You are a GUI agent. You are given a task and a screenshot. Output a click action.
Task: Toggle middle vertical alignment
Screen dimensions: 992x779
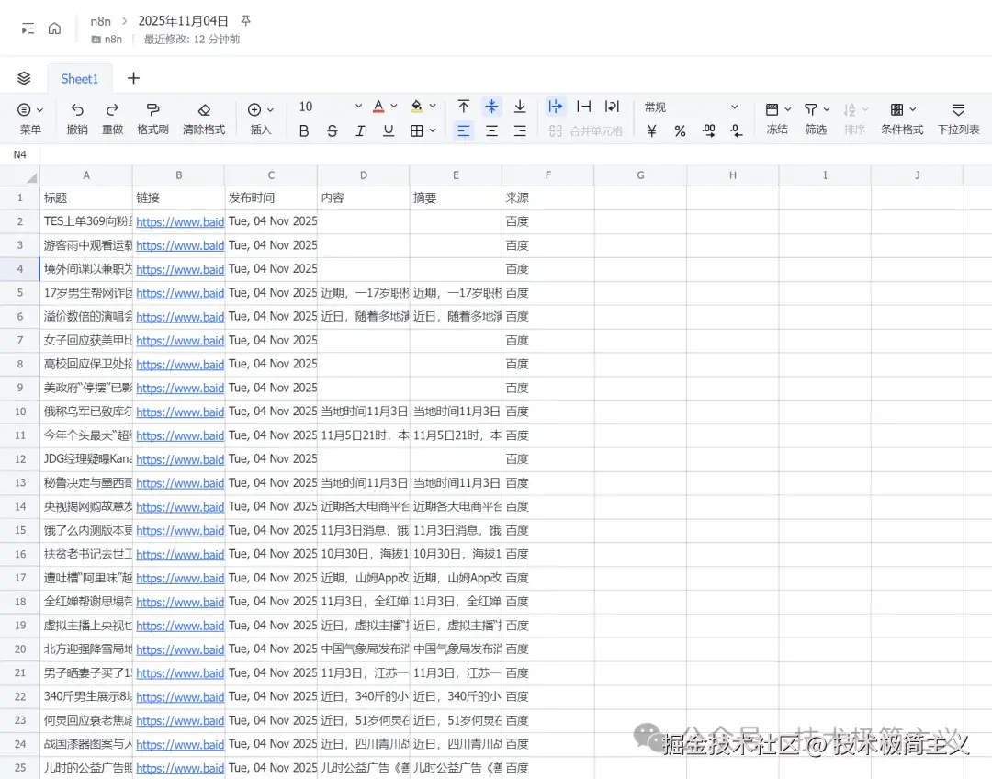pos(491,107)
